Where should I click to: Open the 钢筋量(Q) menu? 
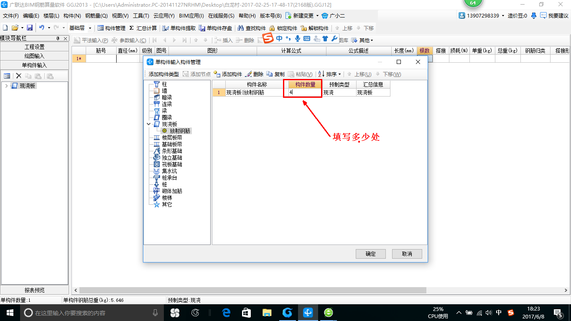point(97,15)
